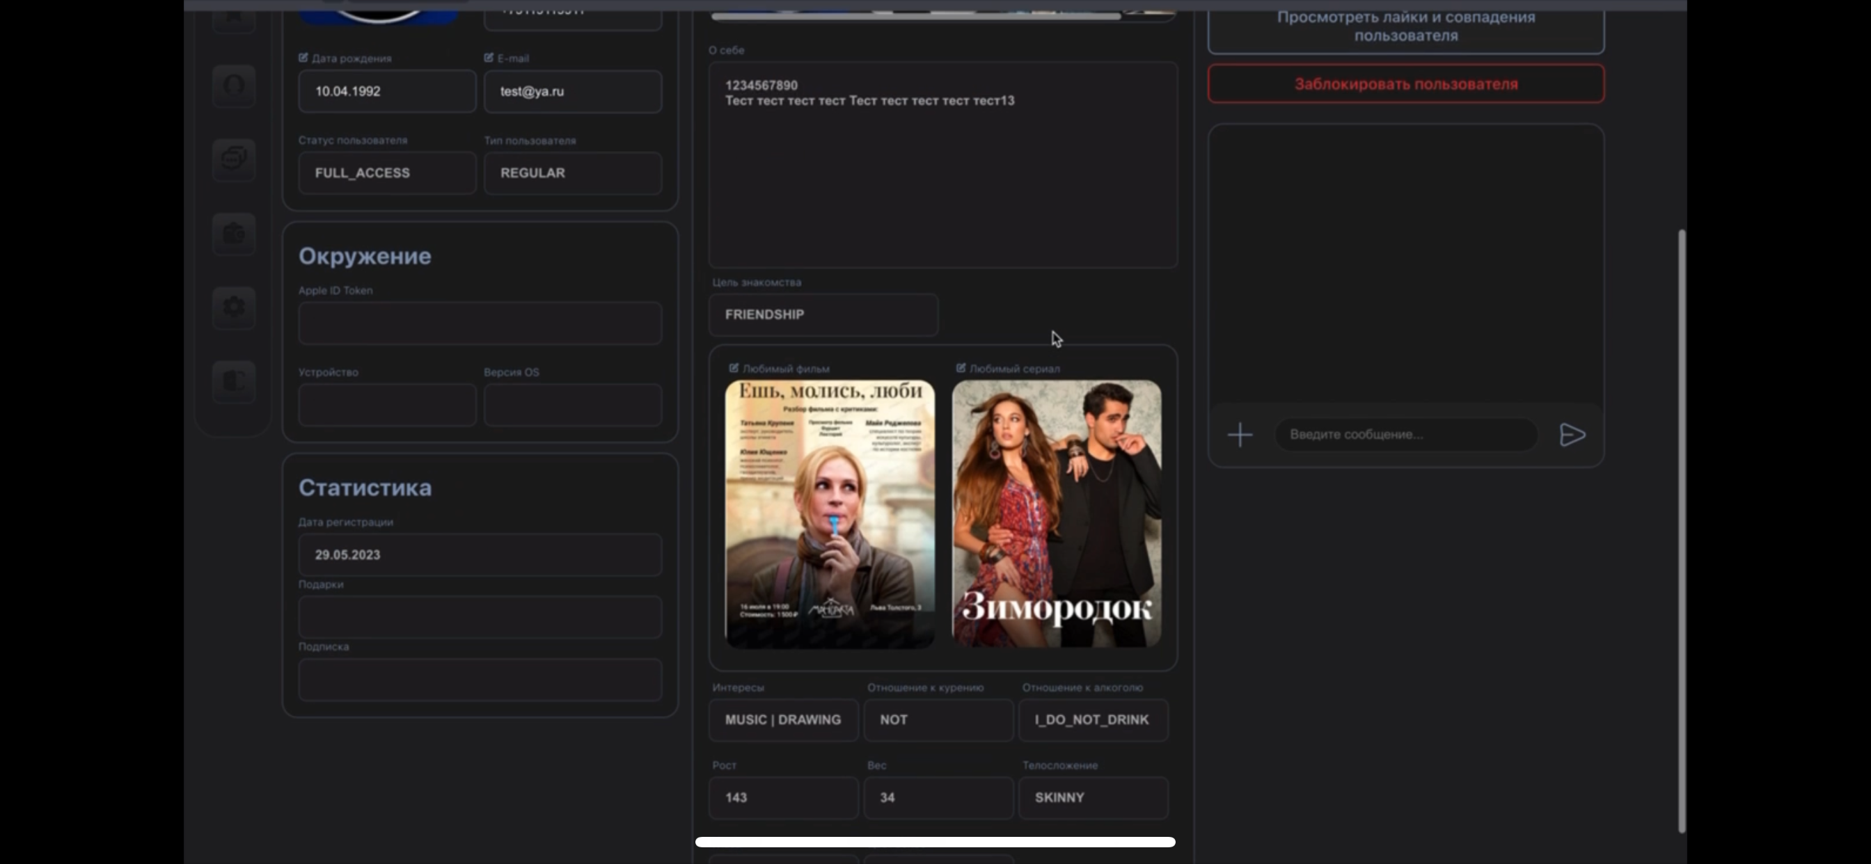Click the plus attach icon in chat

click(x=1240, y=435)
